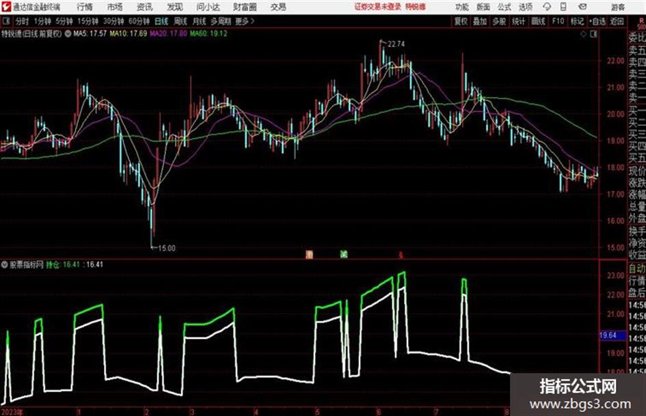Screen dimensions: 646x416
Task: Switch to 1分钟 period tab
Action: [42, 21]
